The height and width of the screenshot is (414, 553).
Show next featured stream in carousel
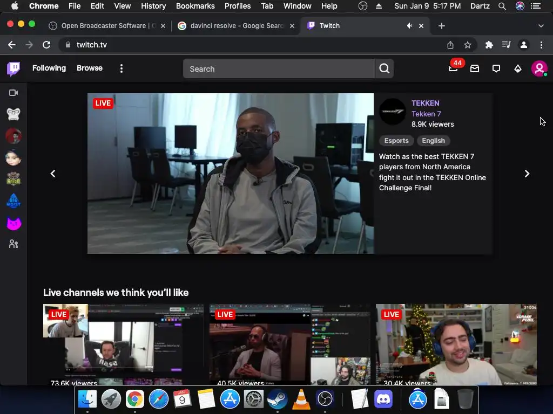click(x=527, y=174)
